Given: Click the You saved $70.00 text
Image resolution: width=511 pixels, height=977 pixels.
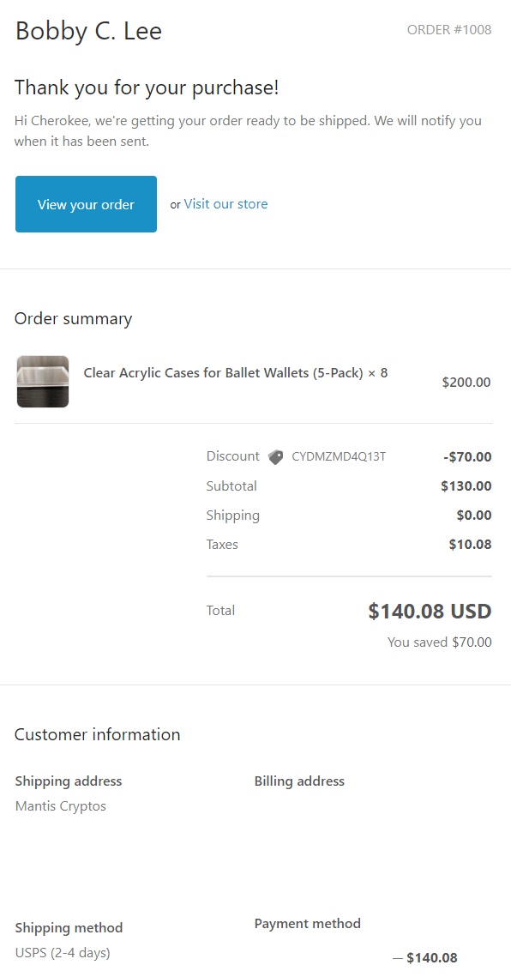Looking at the screenshot, I should 439,642.
